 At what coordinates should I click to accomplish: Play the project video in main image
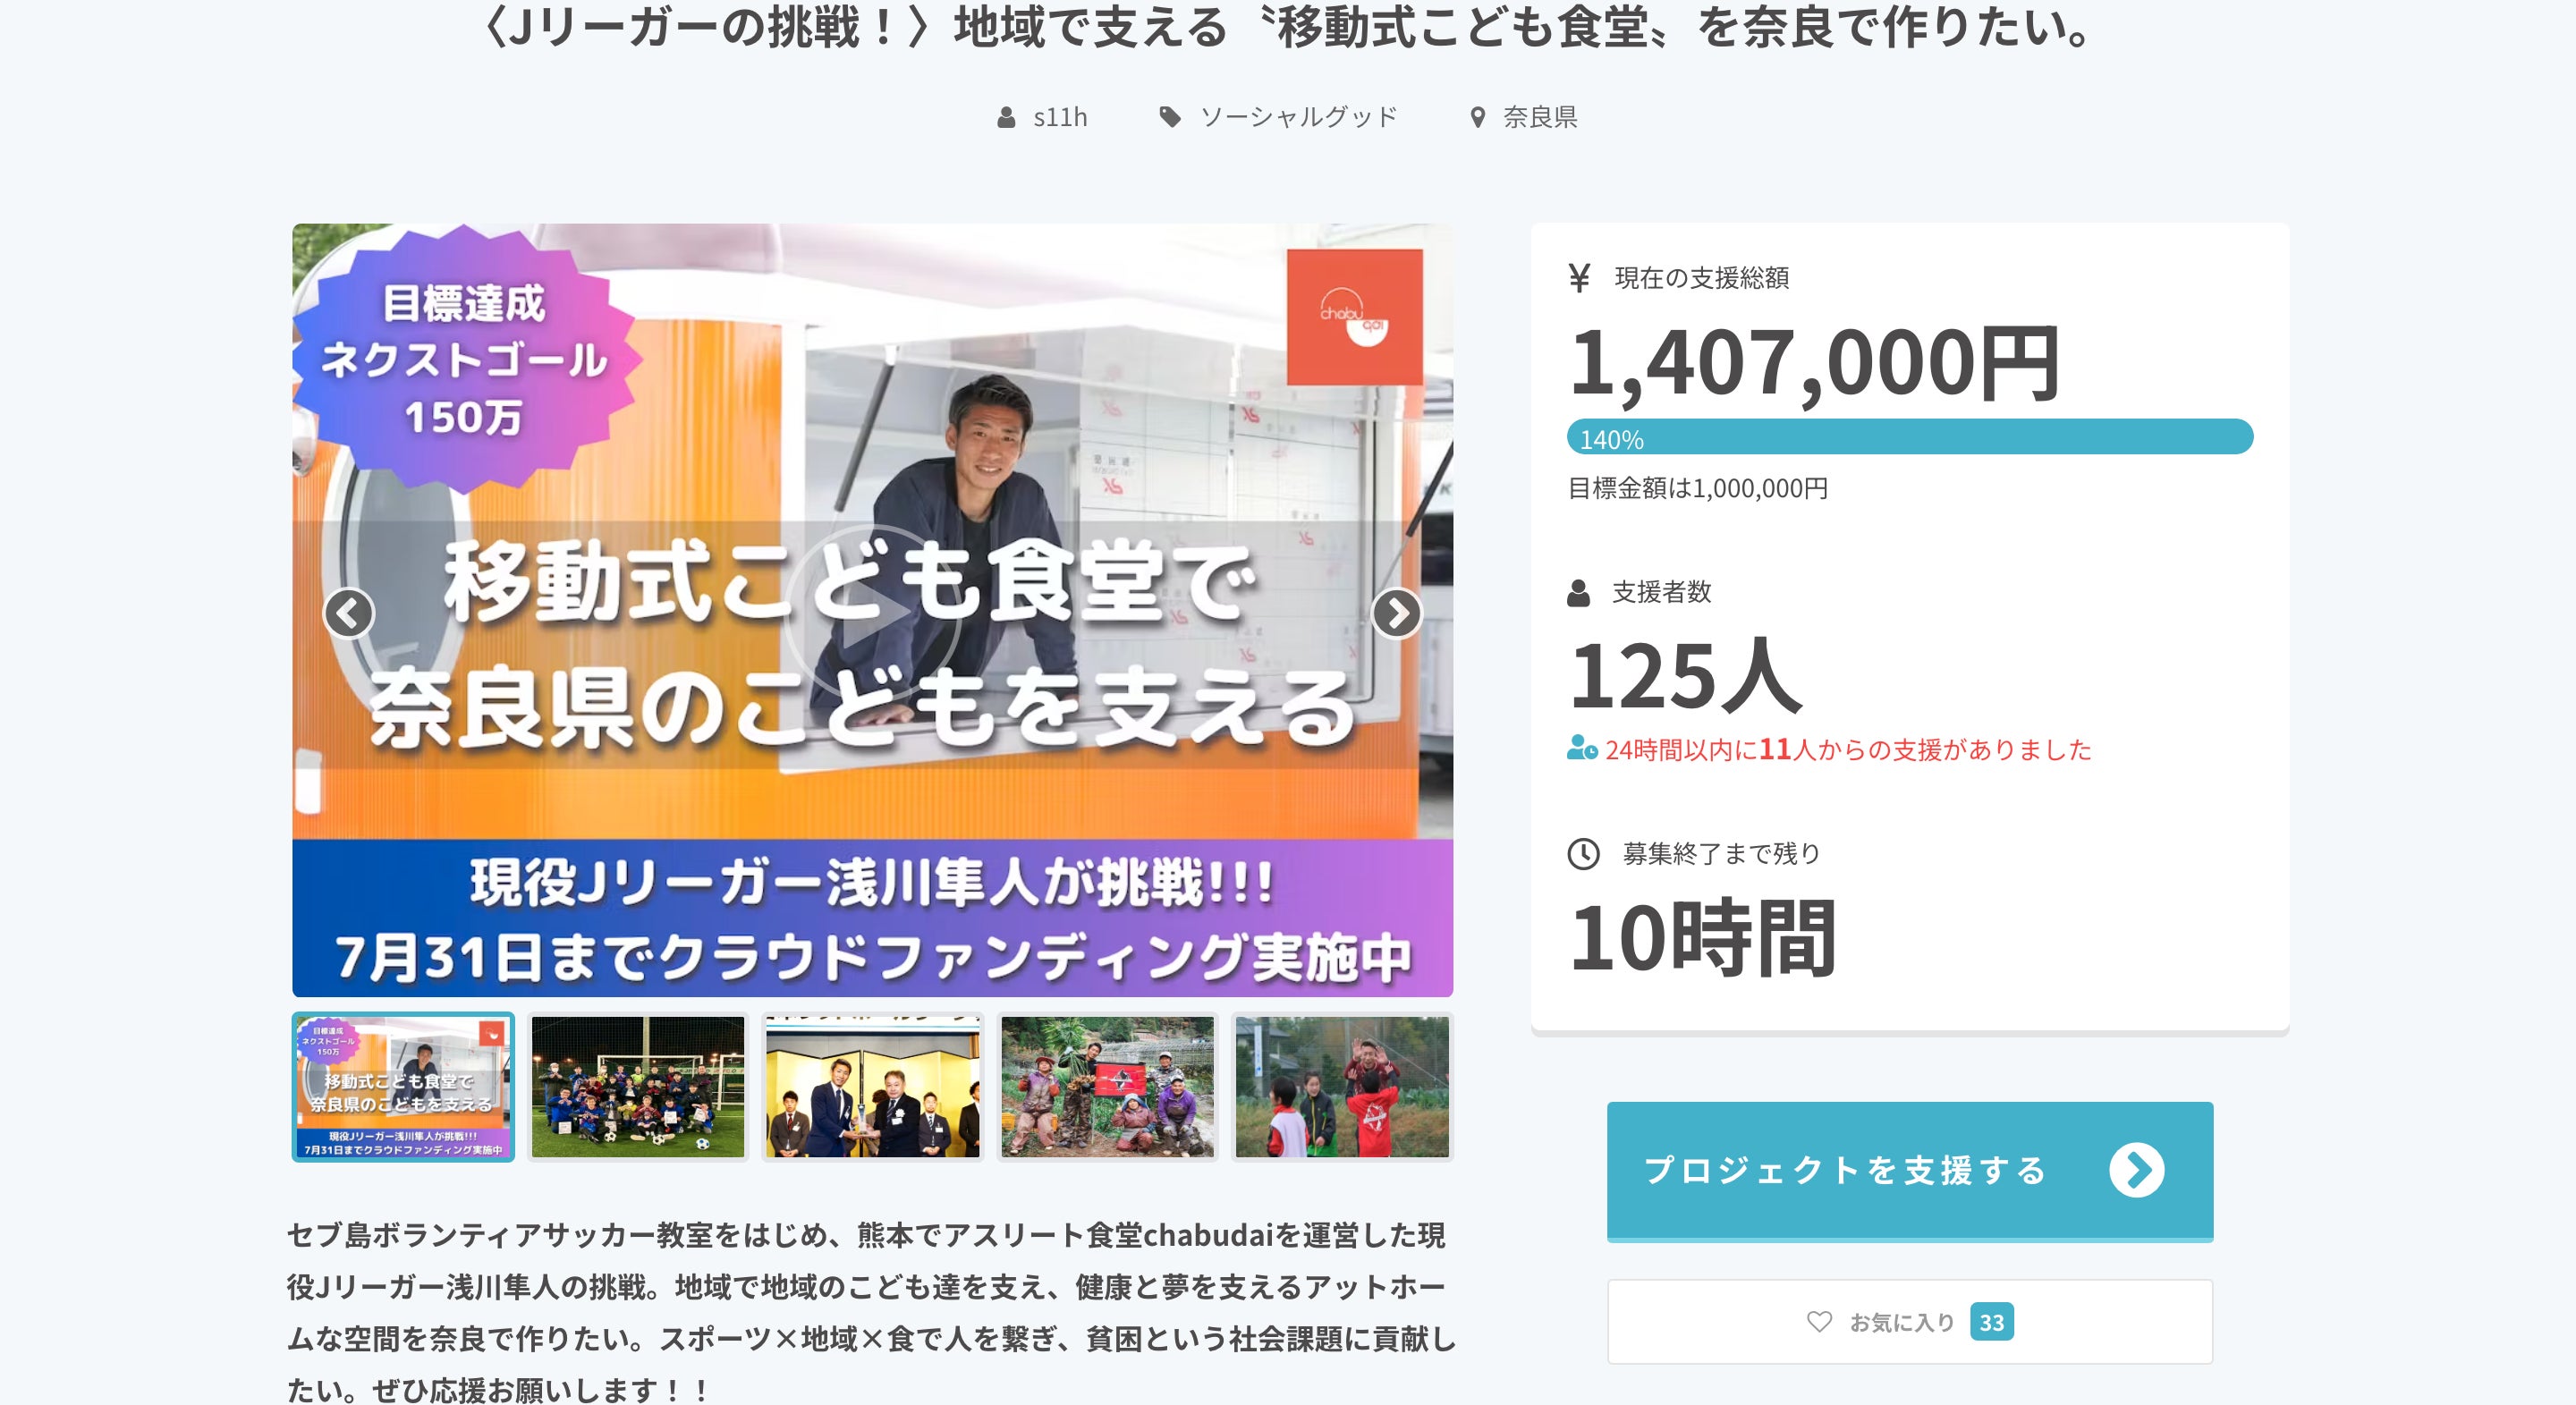872,612
